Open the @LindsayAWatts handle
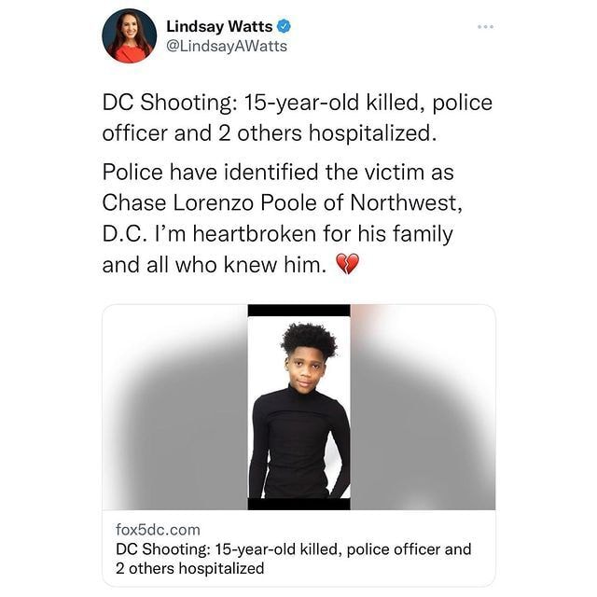The image size is (597, 597). (227, 46)
